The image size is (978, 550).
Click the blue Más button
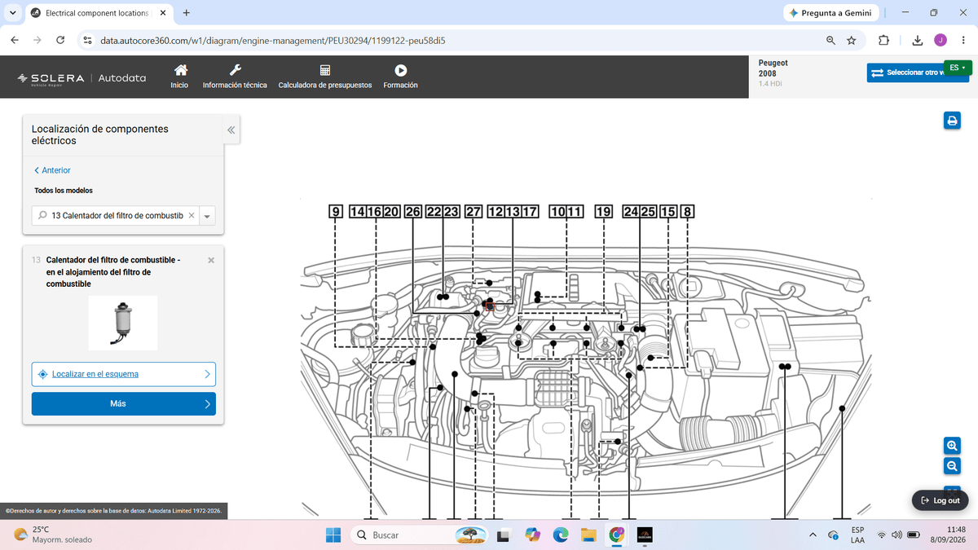point(124,403)
